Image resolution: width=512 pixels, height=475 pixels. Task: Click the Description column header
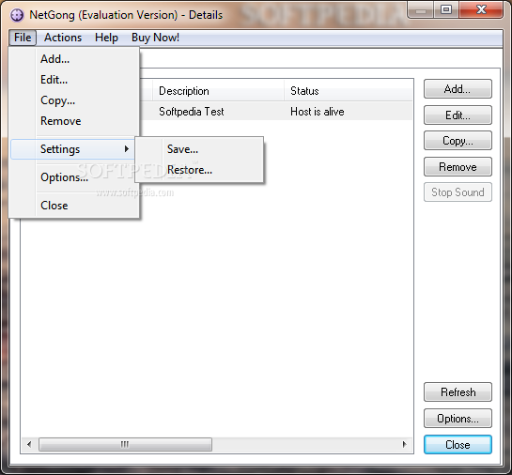point(218,91)
